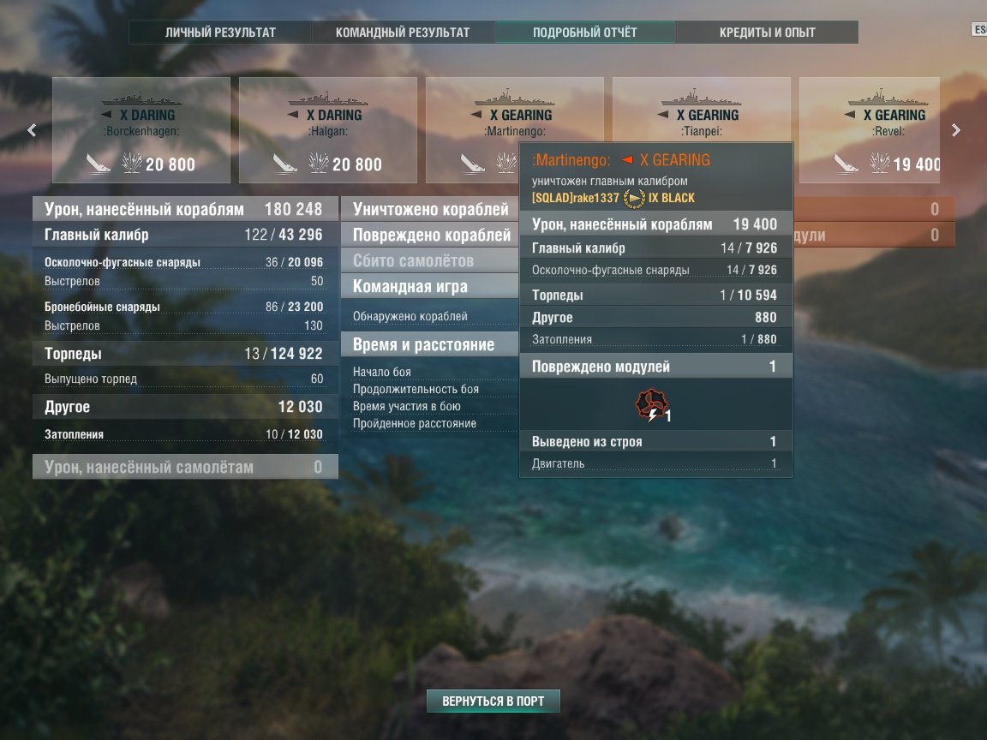Click the left arrow to show previous ships
987x740 pixels.
coord(32,130)
